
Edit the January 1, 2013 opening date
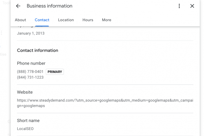[31, 33]
